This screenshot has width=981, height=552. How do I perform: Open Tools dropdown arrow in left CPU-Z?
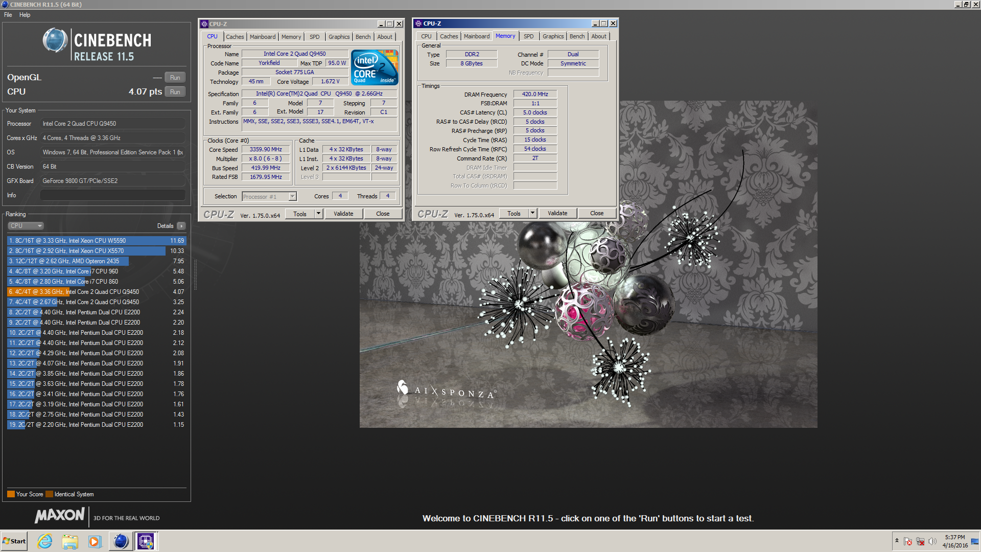(319, 214)
